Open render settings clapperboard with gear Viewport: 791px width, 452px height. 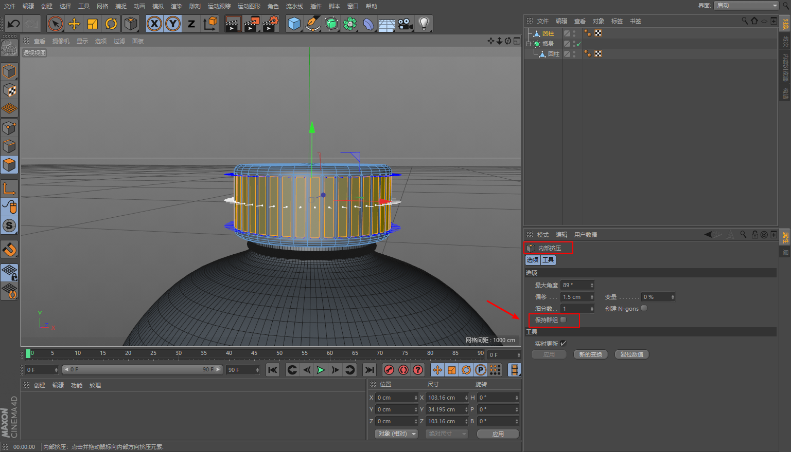271,24
